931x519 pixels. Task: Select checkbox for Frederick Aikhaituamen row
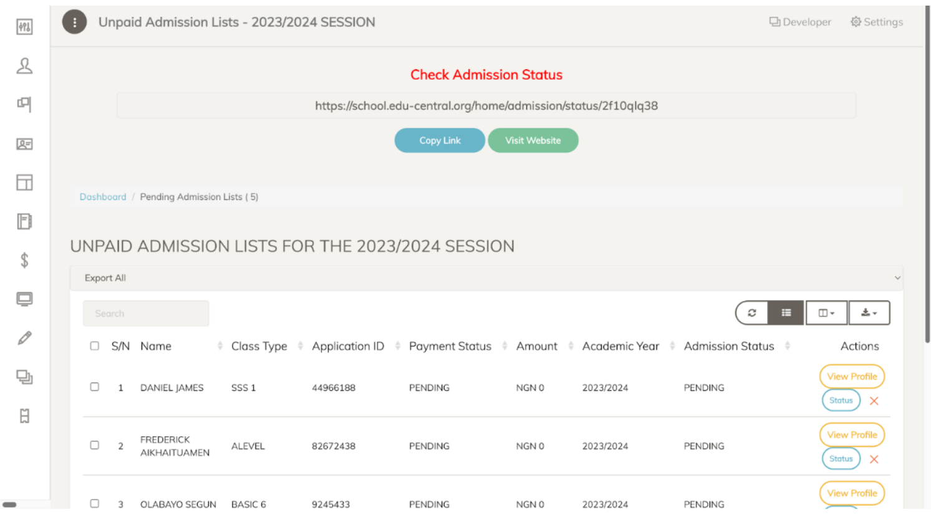click(x=95, y=445)
